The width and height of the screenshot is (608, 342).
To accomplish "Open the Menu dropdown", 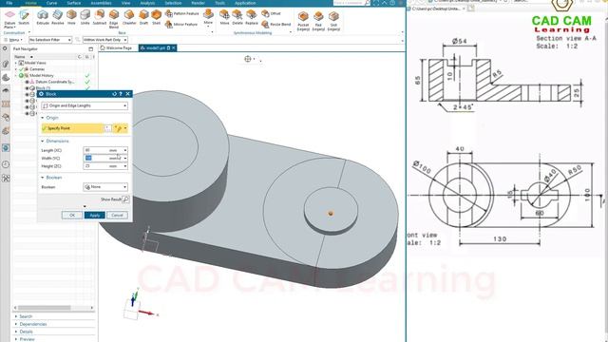I will tap(13, 40).
